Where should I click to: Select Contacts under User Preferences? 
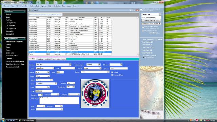click(9, 59)
